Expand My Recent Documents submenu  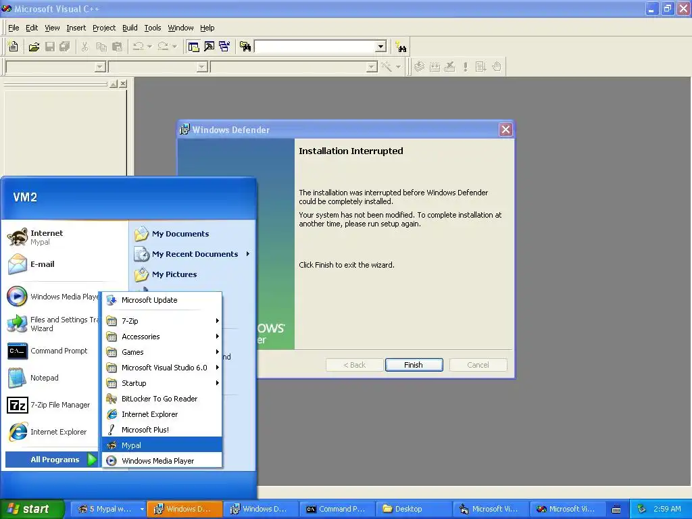(193, 254)
